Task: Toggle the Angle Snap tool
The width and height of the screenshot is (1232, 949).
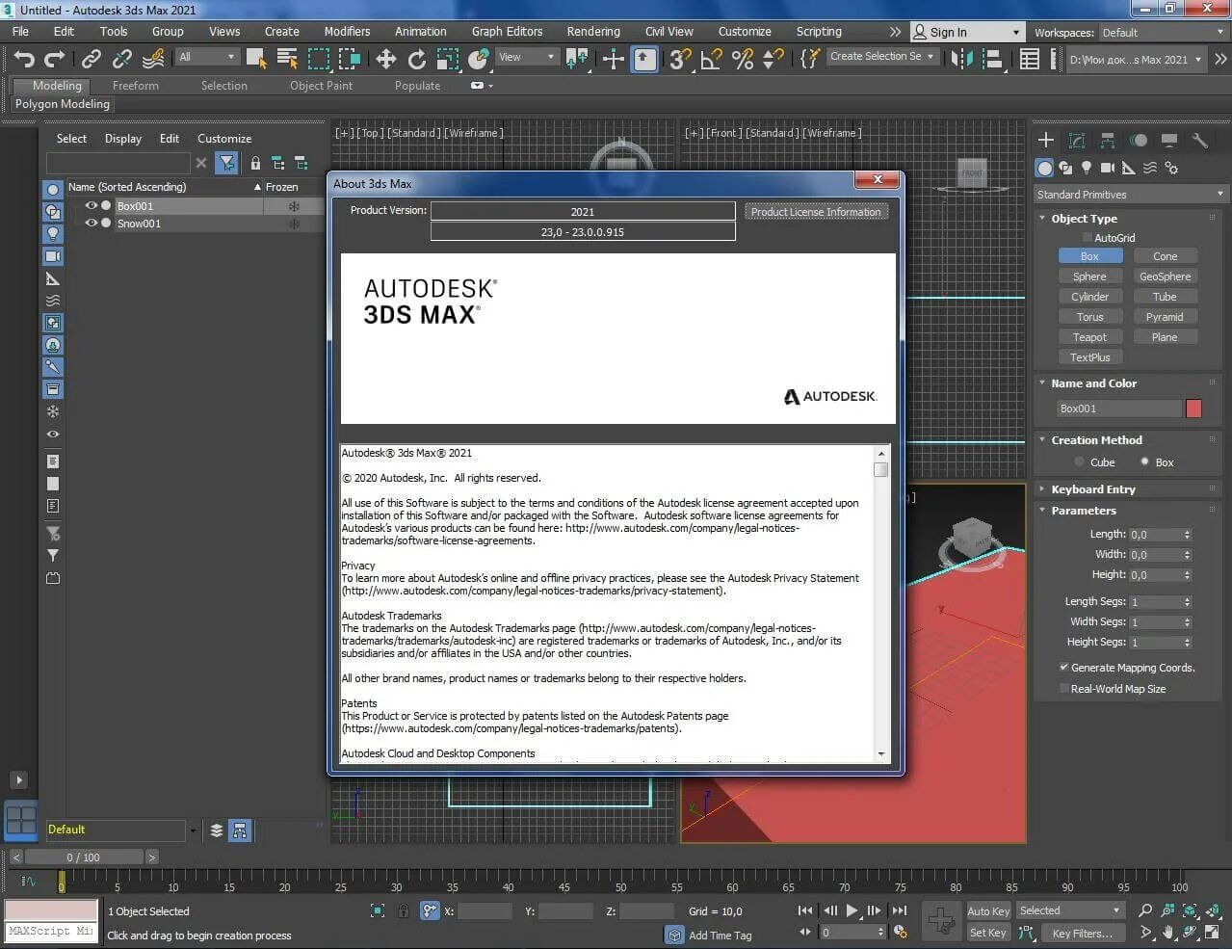Action: point(711,59)
